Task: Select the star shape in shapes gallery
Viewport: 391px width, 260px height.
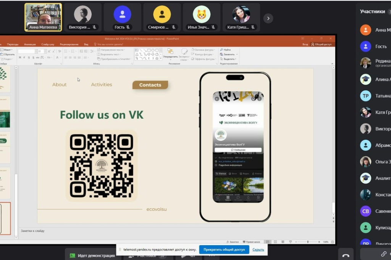Action: [157, 58]
